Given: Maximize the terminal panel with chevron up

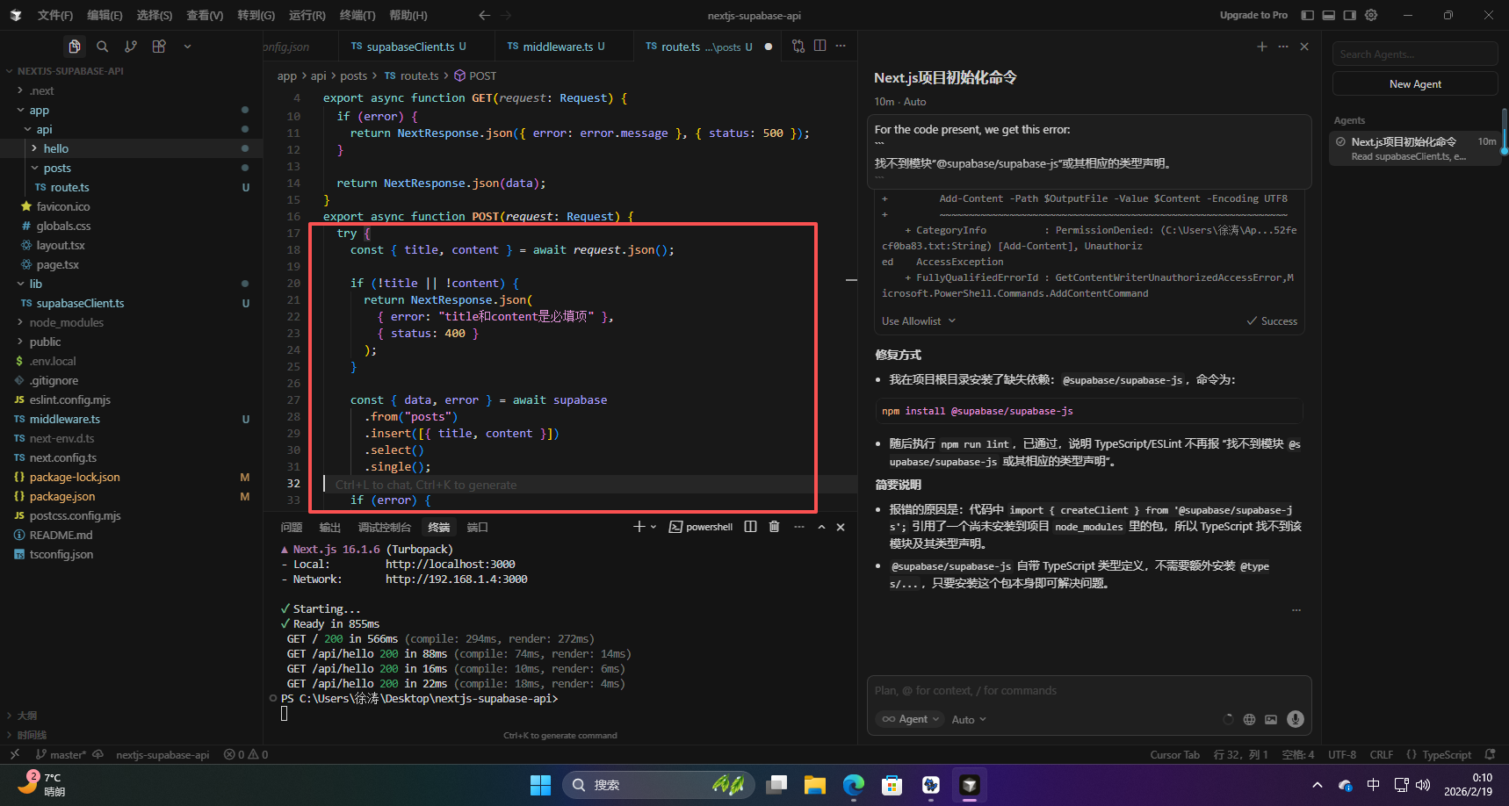Looking at the screenshot, I should 821,527.
